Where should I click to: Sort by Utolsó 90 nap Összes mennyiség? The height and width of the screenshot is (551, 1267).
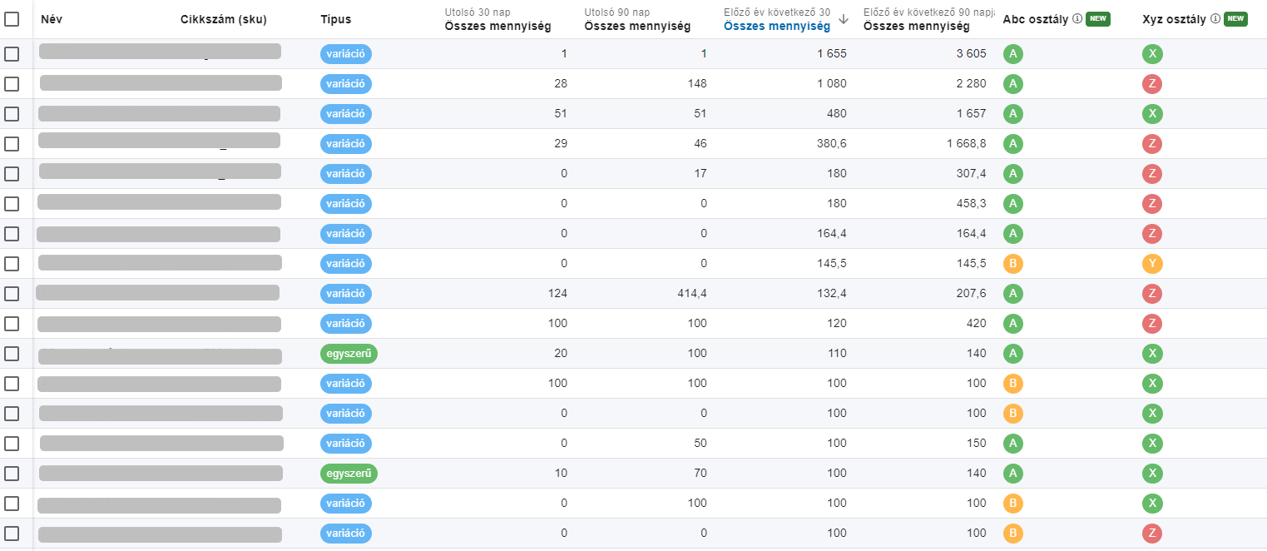[637, 26]
